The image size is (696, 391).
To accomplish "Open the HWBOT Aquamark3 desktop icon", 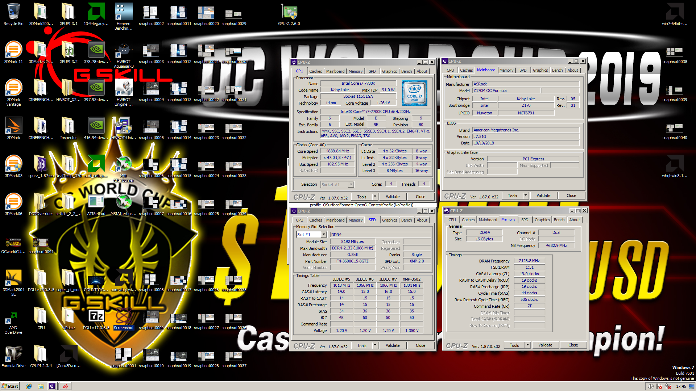I will [124, 55].
